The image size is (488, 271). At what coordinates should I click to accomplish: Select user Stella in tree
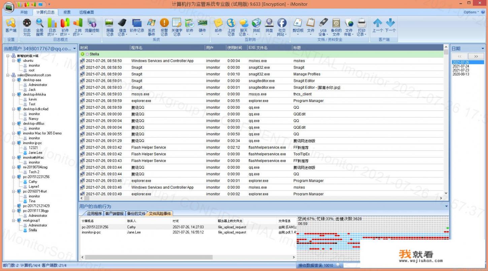[33, 230]
